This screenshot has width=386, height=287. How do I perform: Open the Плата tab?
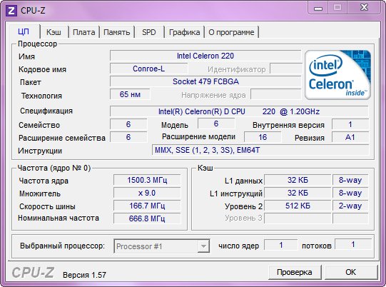click(84, 32)
